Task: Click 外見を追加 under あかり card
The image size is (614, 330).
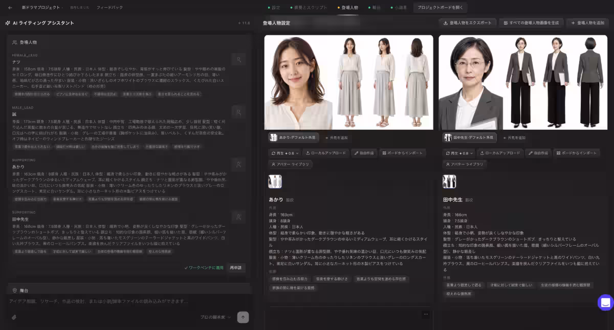Action: [336, 137]
